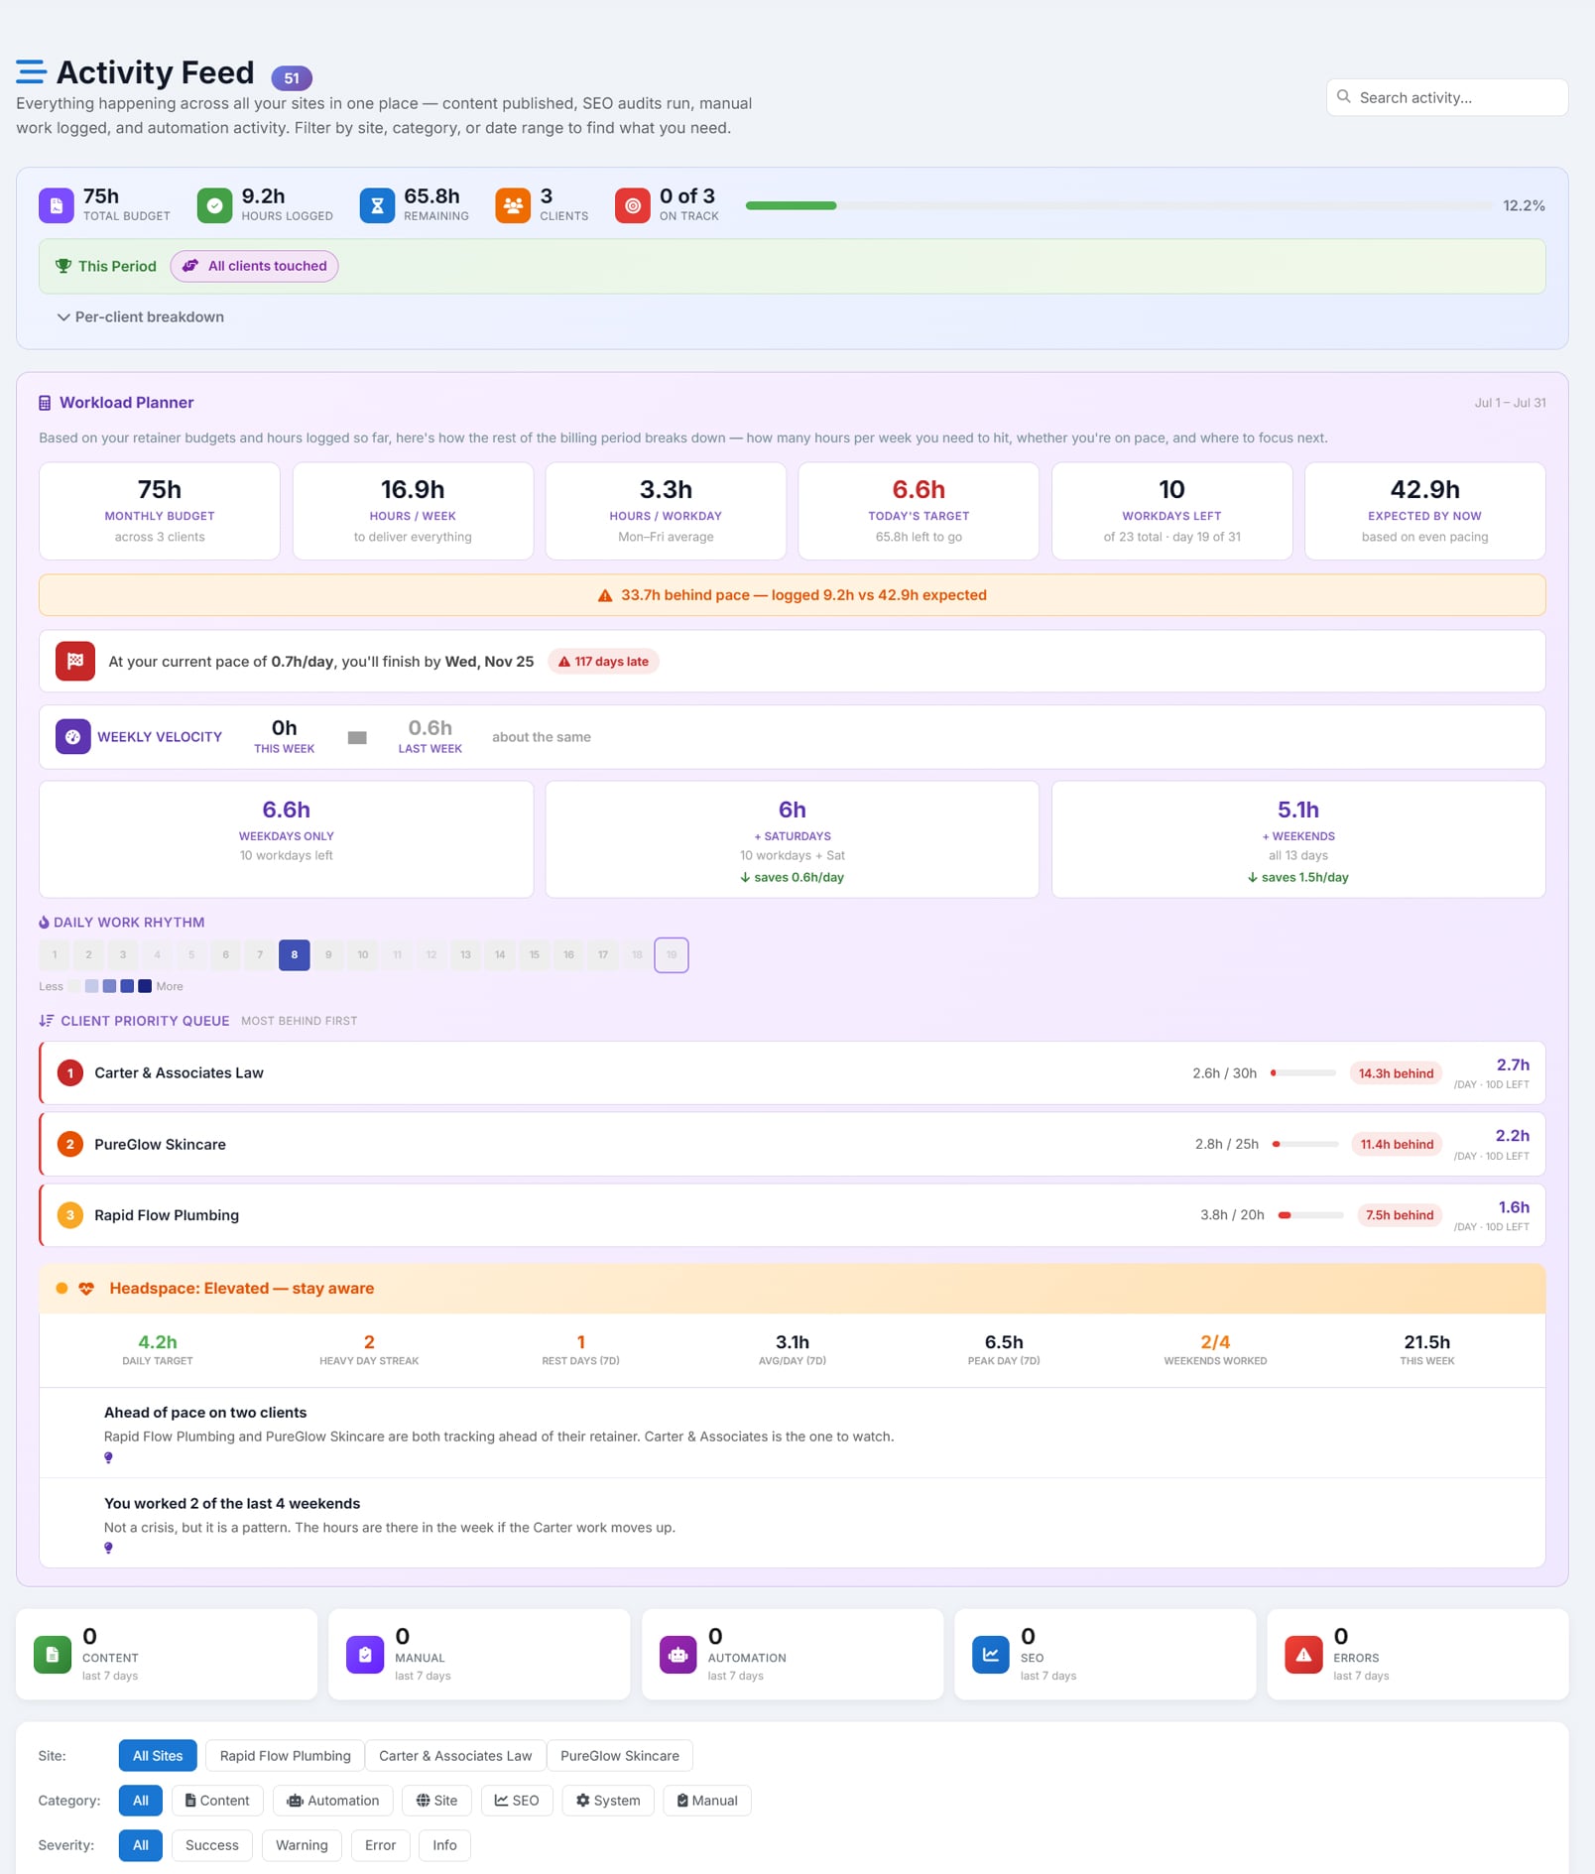
Task: Filter severity by Error
Action: (x=380, y=1845)
